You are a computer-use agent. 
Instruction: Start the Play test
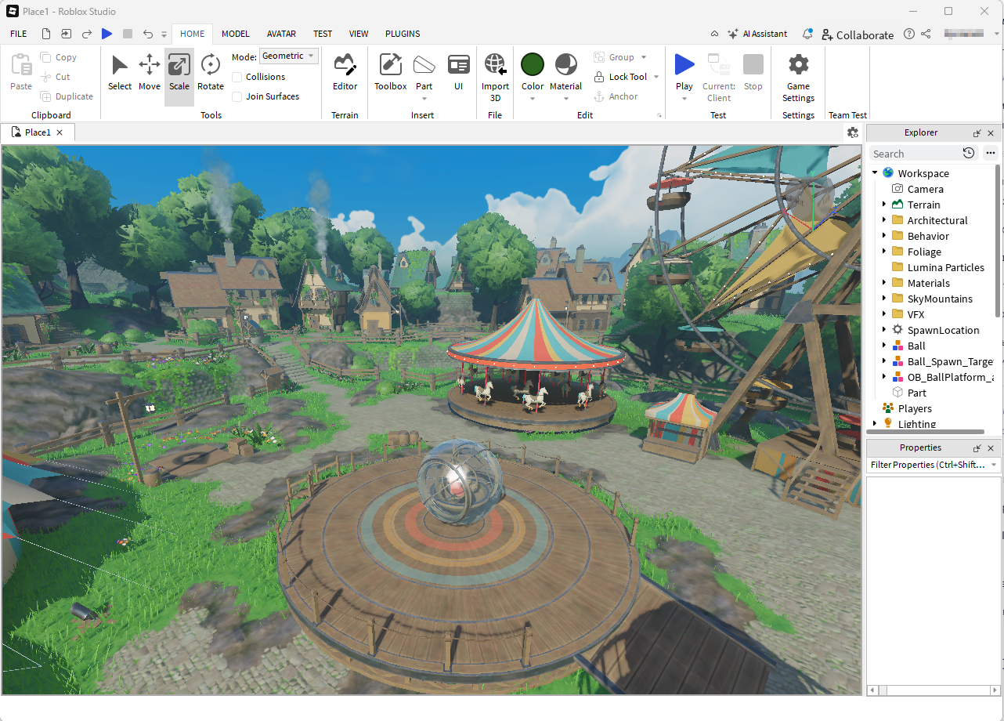click(x=684, y=65)
